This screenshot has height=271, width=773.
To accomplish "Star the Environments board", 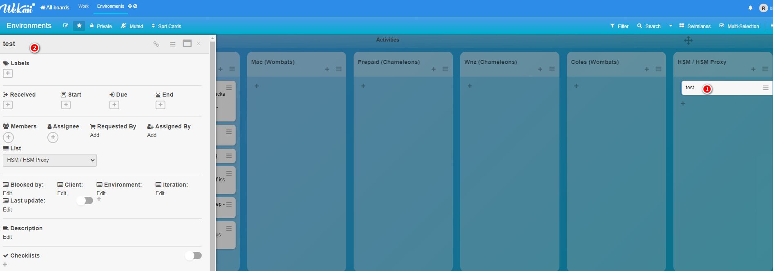I will [79, 26].
